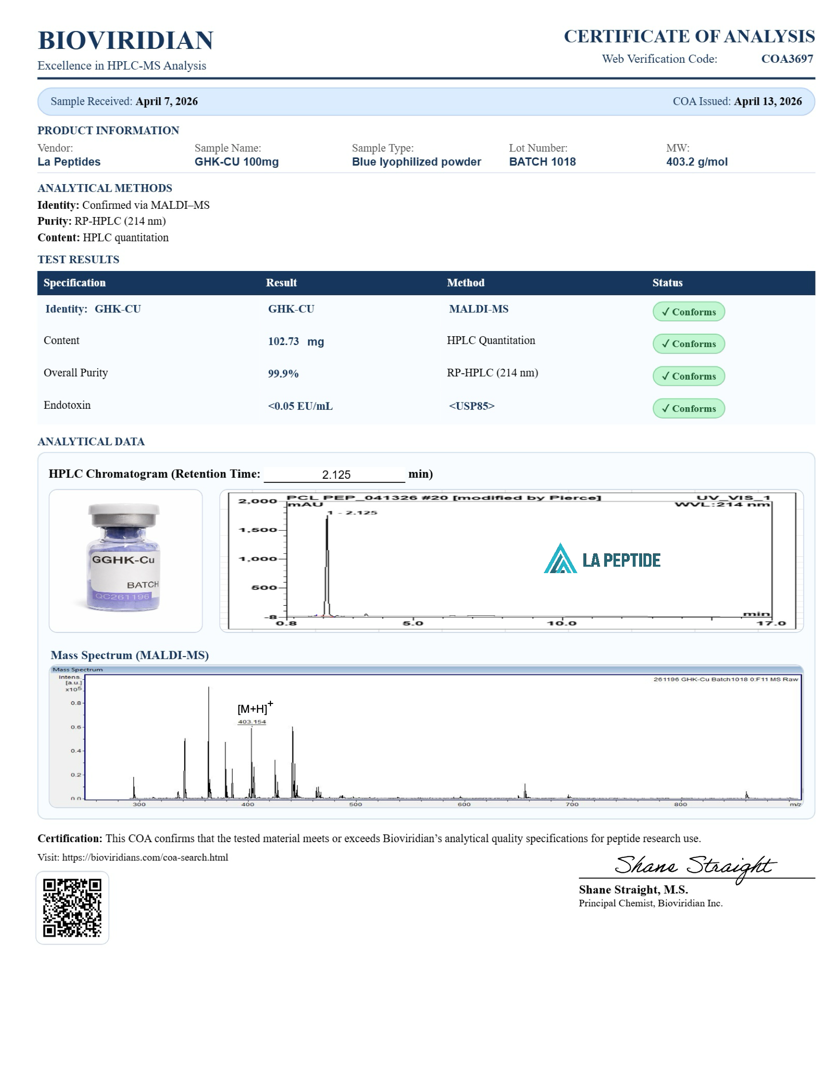This screenshot has height=1086, width=839.
Task: Click the [M+H]+ peak label 403.154
Action: [x=252, y=722]
